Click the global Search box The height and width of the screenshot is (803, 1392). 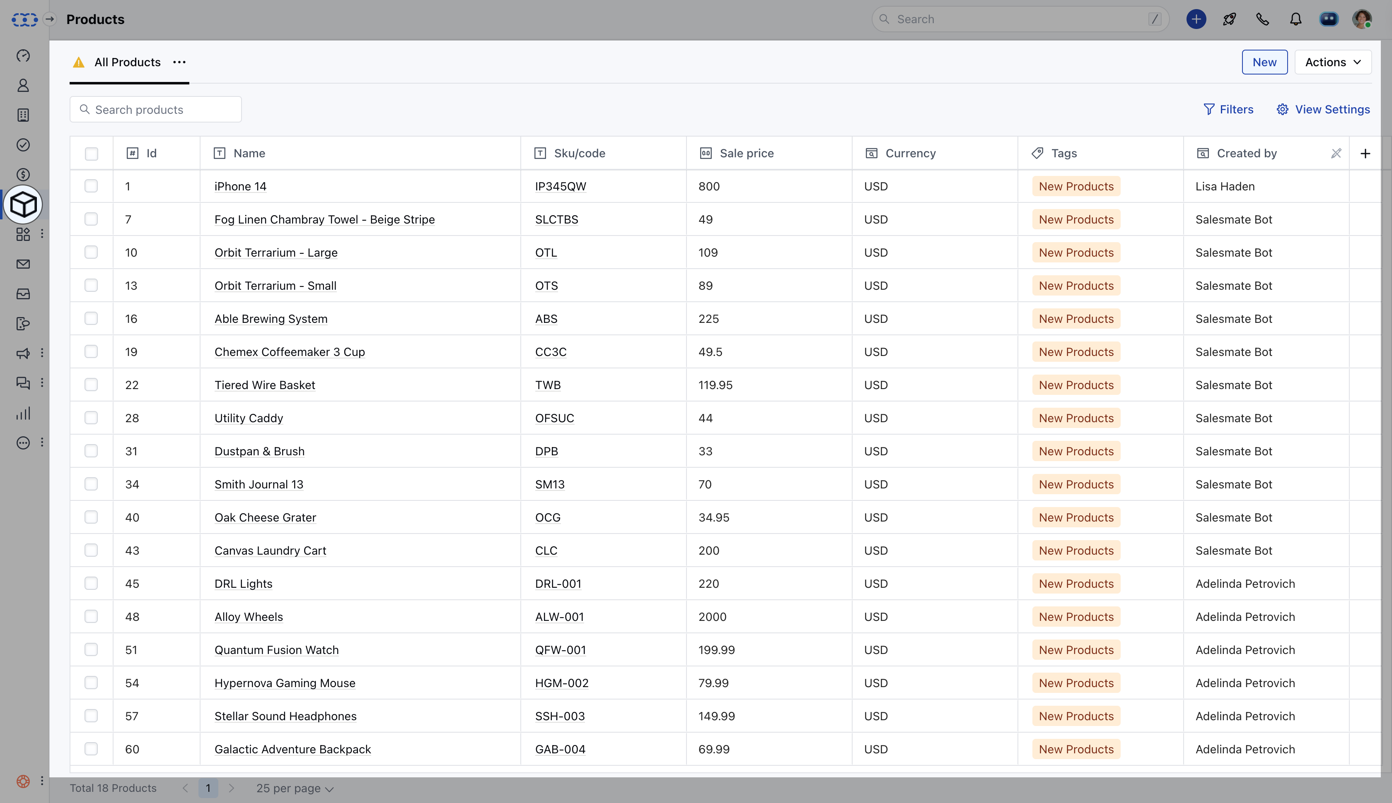point(1020,19)
